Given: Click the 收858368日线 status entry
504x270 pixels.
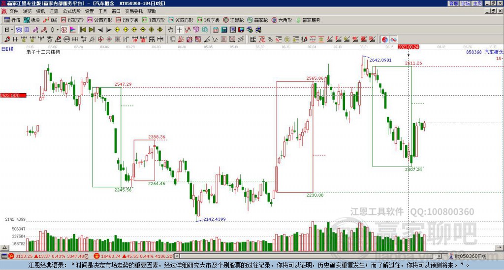Looking at the screenshot, I should (471, 256).
